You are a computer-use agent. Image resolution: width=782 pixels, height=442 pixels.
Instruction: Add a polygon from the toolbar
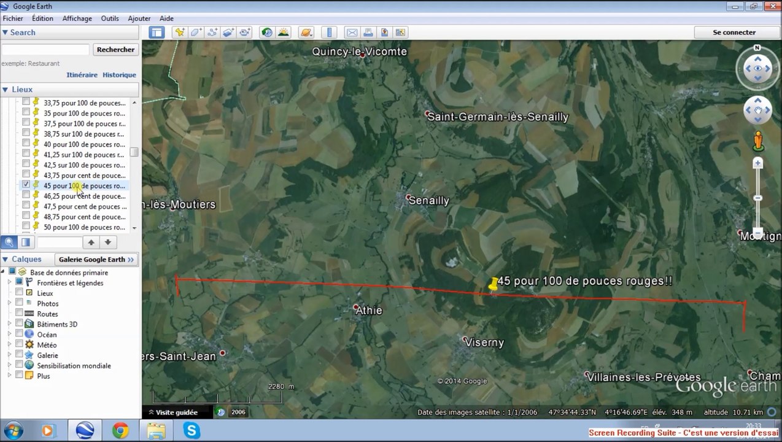pos(196,33)
